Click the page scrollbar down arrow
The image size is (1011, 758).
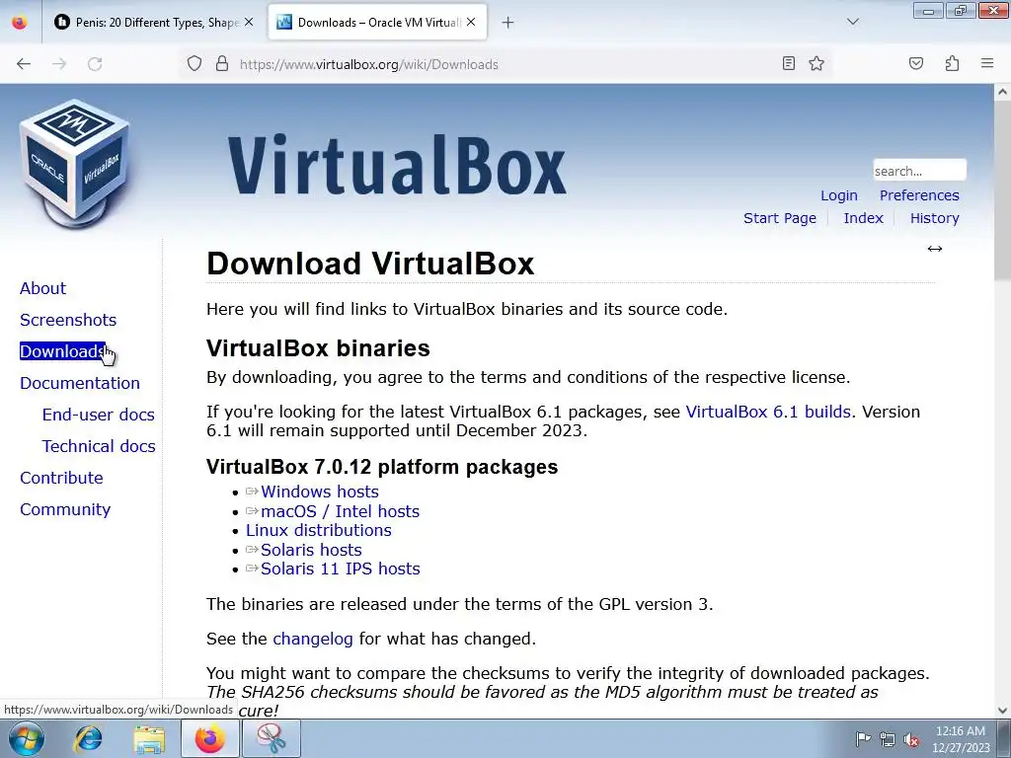tap(1002, 711)
